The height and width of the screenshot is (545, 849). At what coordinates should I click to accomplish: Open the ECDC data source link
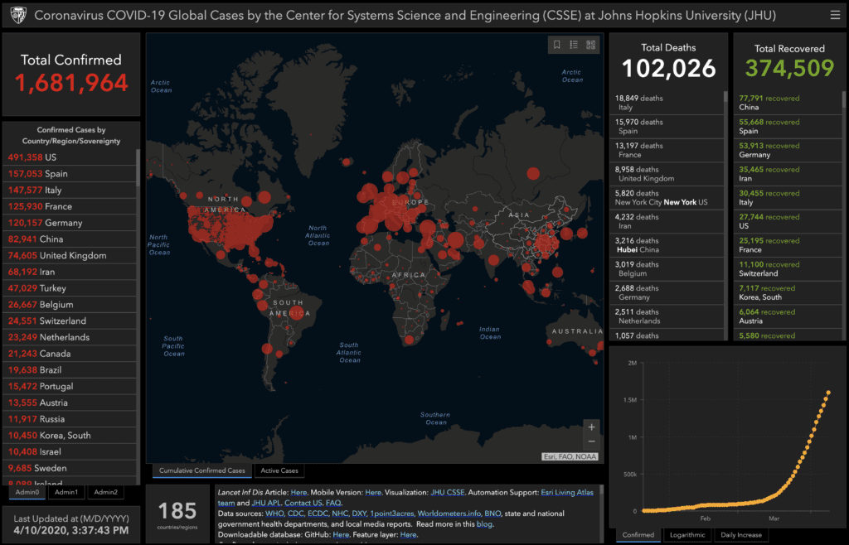318,514
